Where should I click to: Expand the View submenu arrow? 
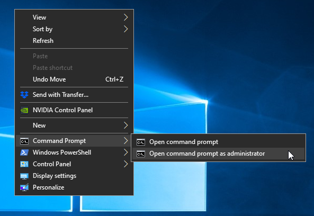click(x=125, y=17)
